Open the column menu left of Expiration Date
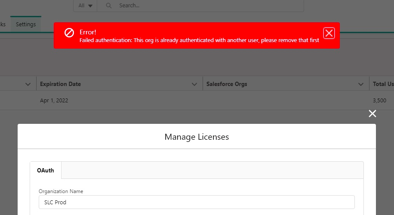 click(28, 84)
